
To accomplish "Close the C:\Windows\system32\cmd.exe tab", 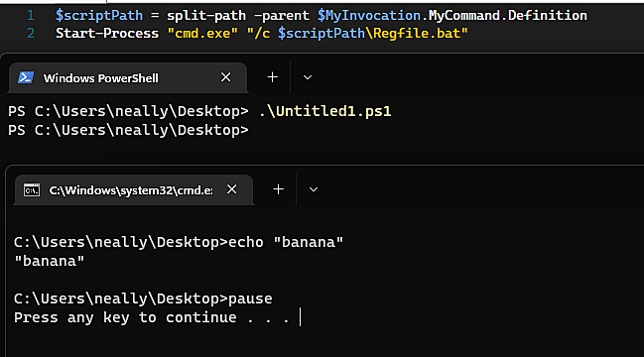I will coord(231,189).
